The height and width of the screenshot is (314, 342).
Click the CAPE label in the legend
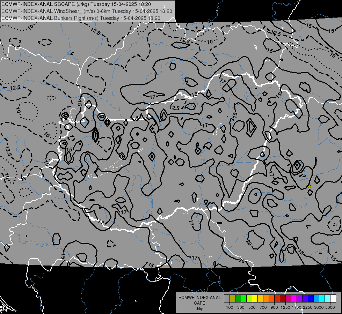pos(199,303)
